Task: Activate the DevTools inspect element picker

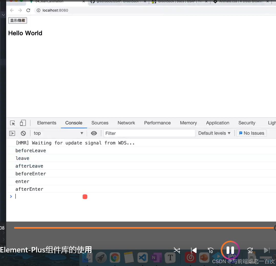Action: 13,123
